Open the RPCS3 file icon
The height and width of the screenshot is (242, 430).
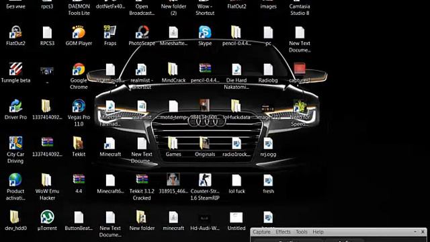point(47,32)
